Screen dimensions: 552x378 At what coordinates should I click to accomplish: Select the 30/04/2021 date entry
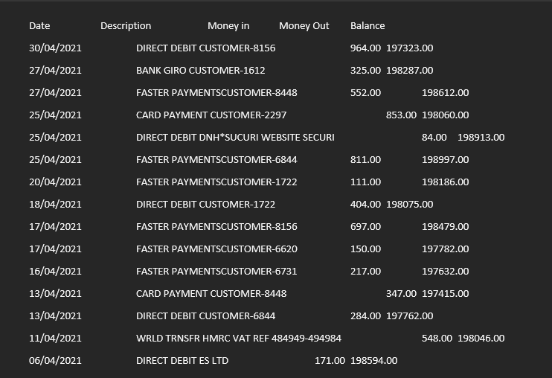pos(55,48)
